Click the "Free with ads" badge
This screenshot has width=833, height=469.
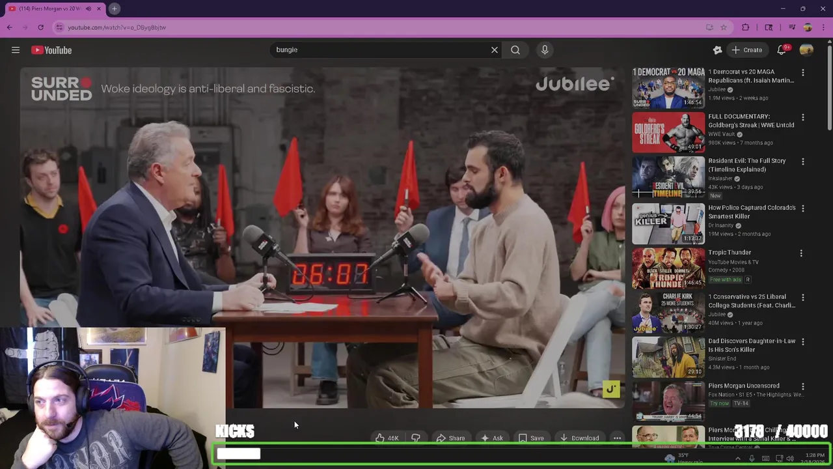coord(726,279)
